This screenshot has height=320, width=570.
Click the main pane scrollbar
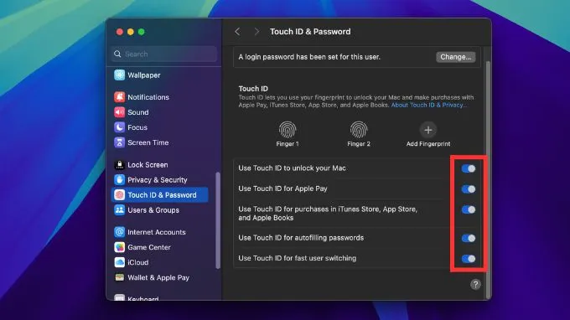(x=488, y=180)
